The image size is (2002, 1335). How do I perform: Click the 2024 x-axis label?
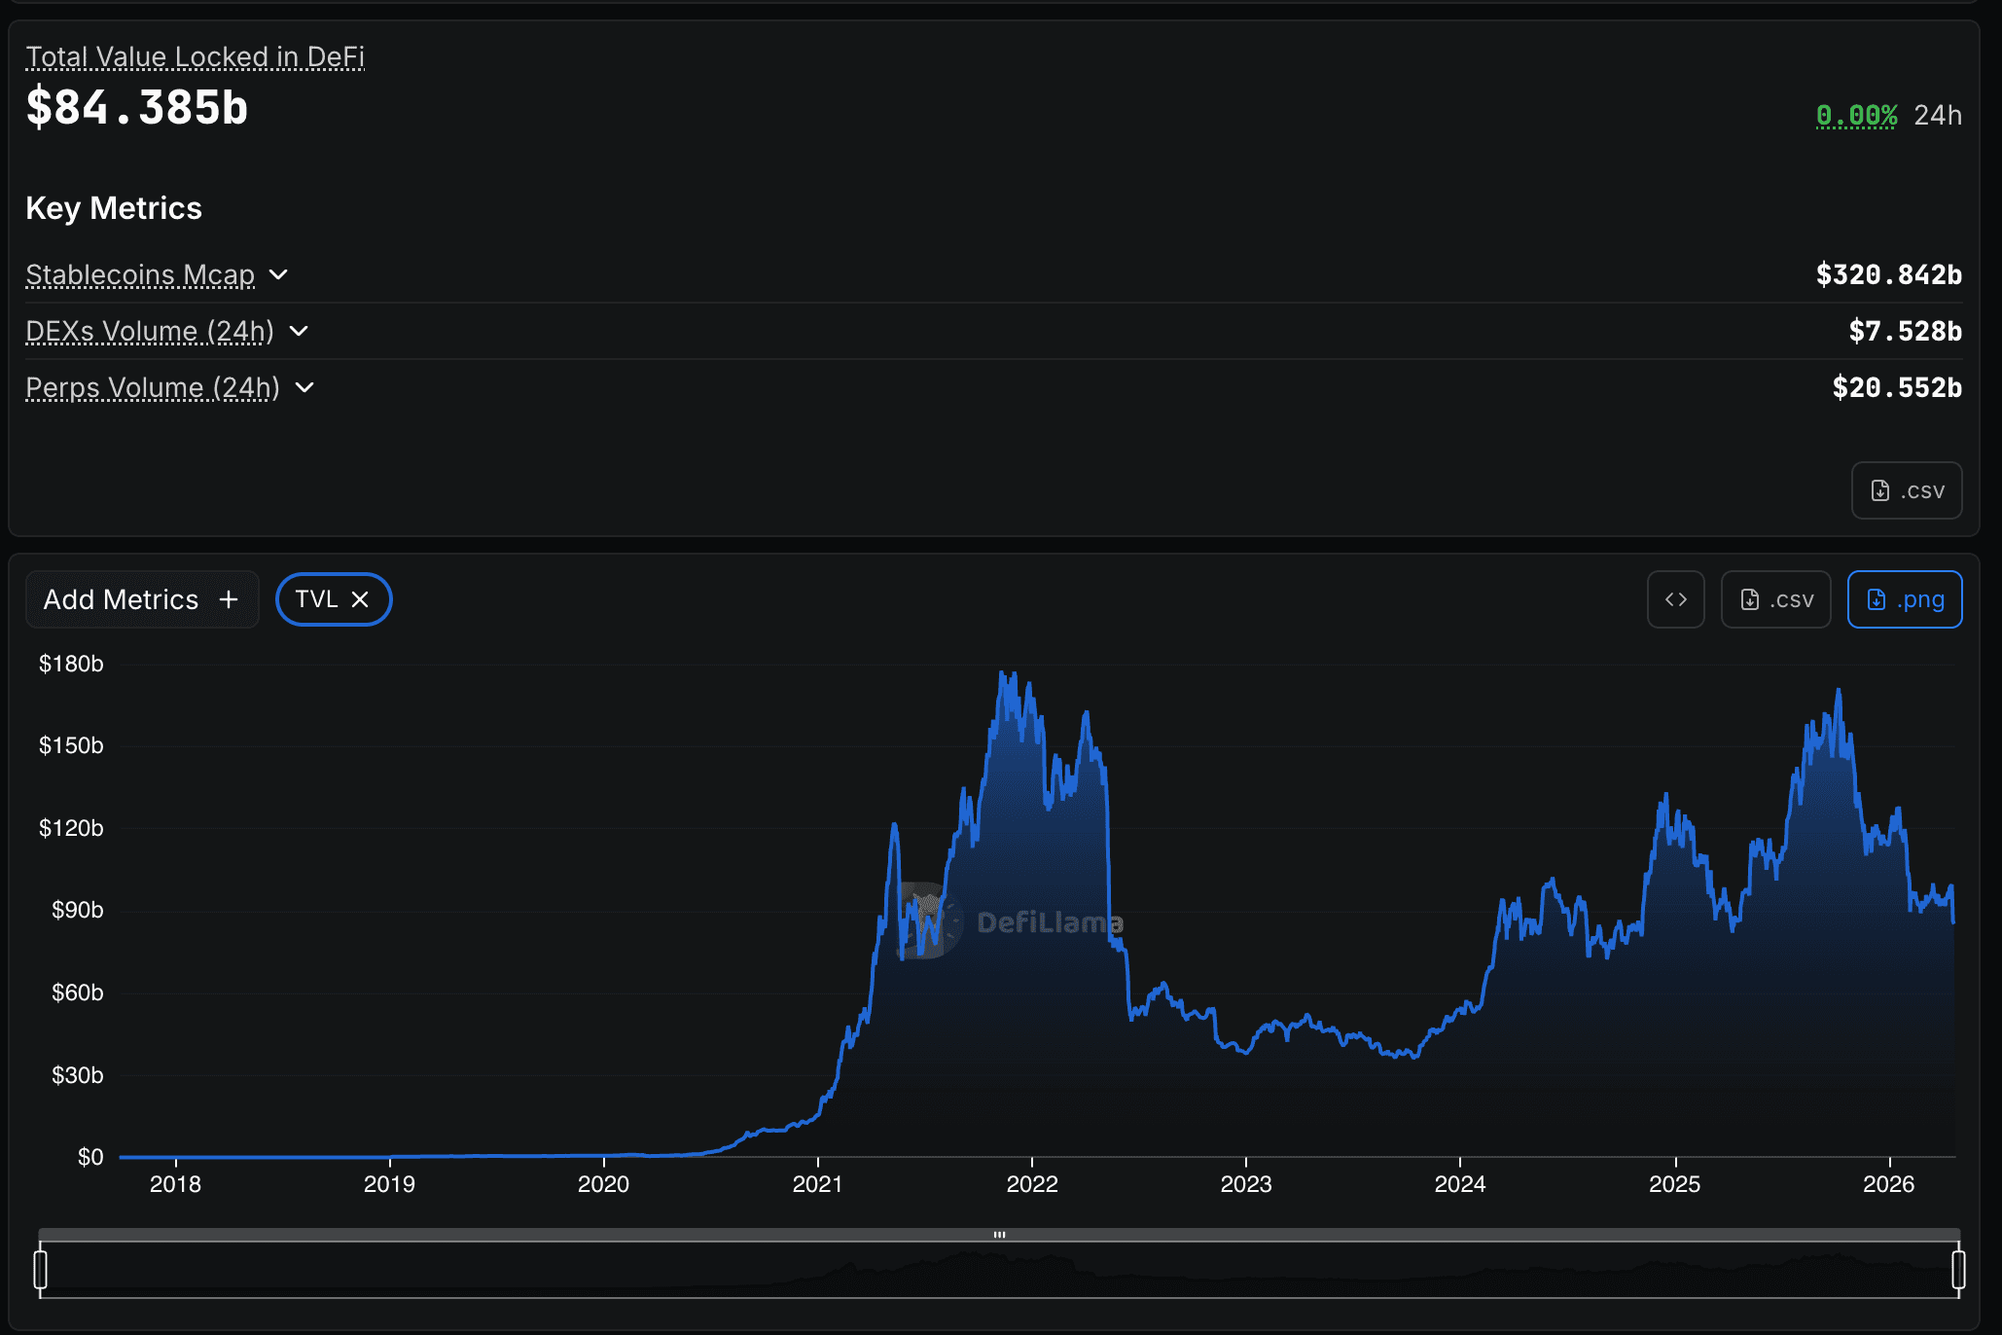pyautogui.click(x=1460, y=1184)
